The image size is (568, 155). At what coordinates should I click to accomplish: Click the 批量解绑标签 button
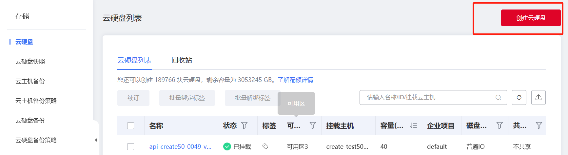(252, 98)
